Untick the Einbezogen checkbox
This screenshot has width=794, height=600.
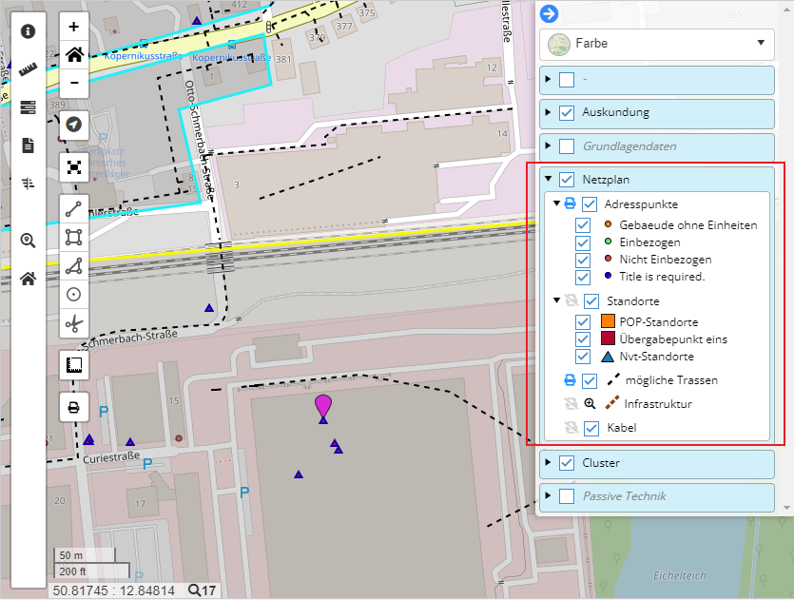click(583, 242)
